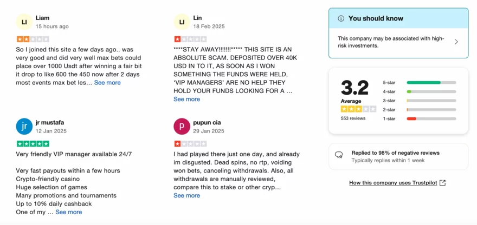
Task: Open jr mustafa's profile name link
Action: coord(51,122)
